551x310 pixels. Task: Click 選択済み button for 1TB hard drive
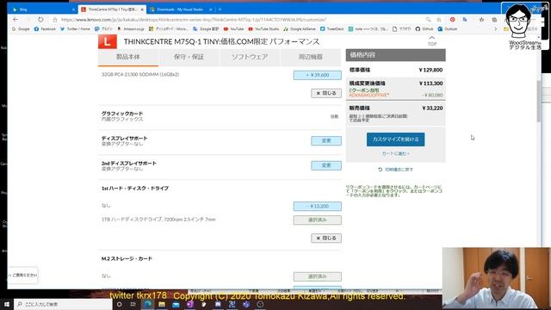point(318,220)
